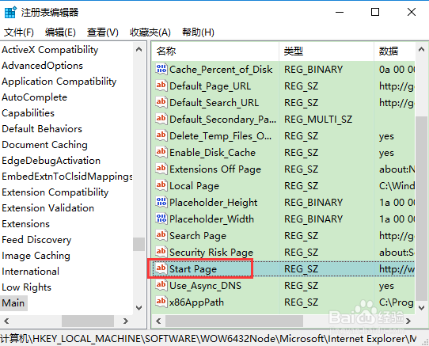Viewport: 429px width, 346px height.
Task: Select the AdvancedOptions key
Action: point(43,66)
